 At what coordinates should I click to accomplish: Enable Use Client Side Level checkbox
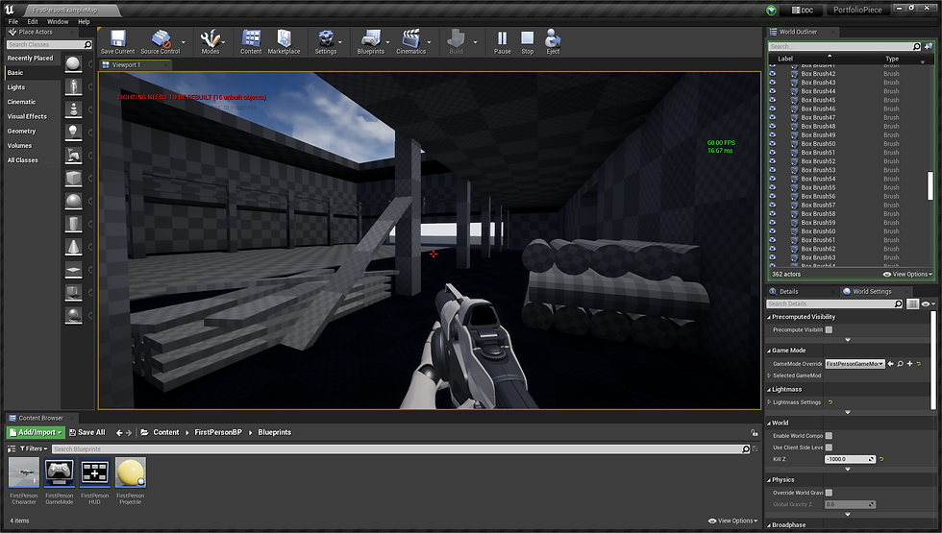coord(829,448)
